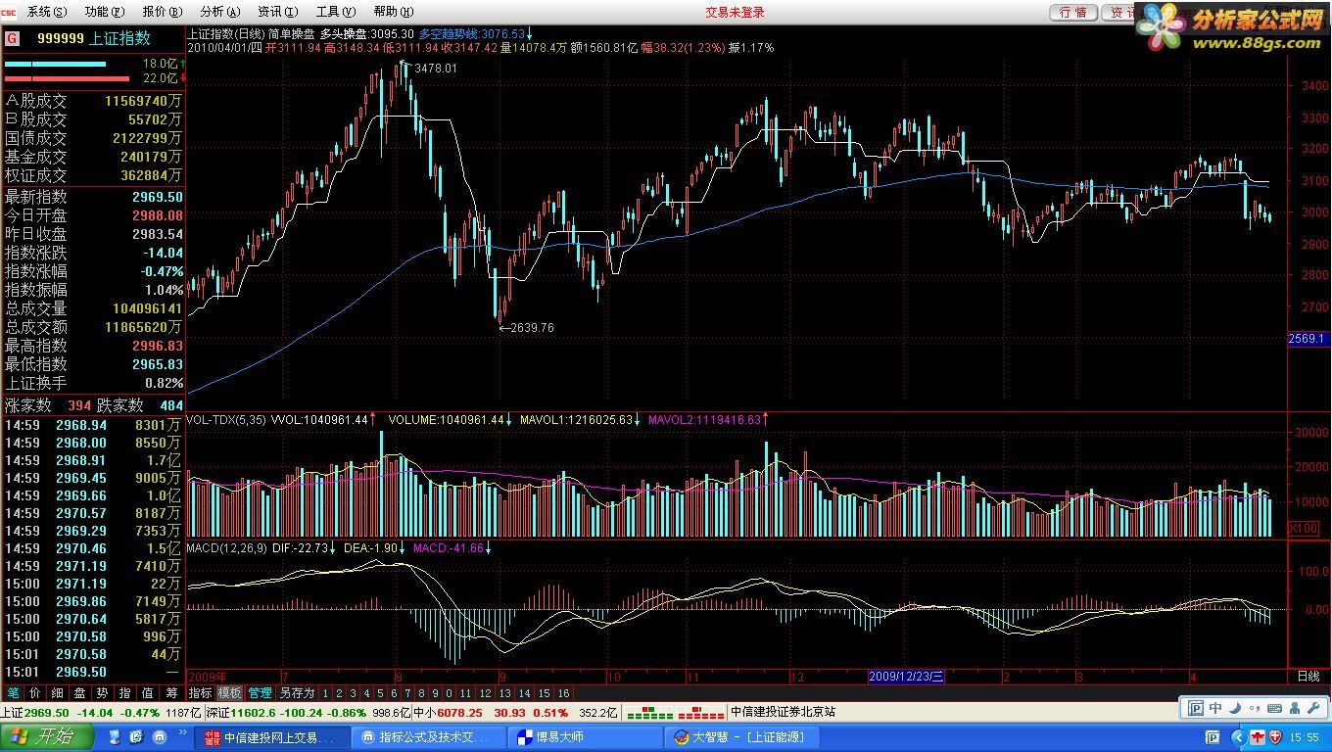
Task: Click the 指标 tab below chart
Action: coord(200,693)
